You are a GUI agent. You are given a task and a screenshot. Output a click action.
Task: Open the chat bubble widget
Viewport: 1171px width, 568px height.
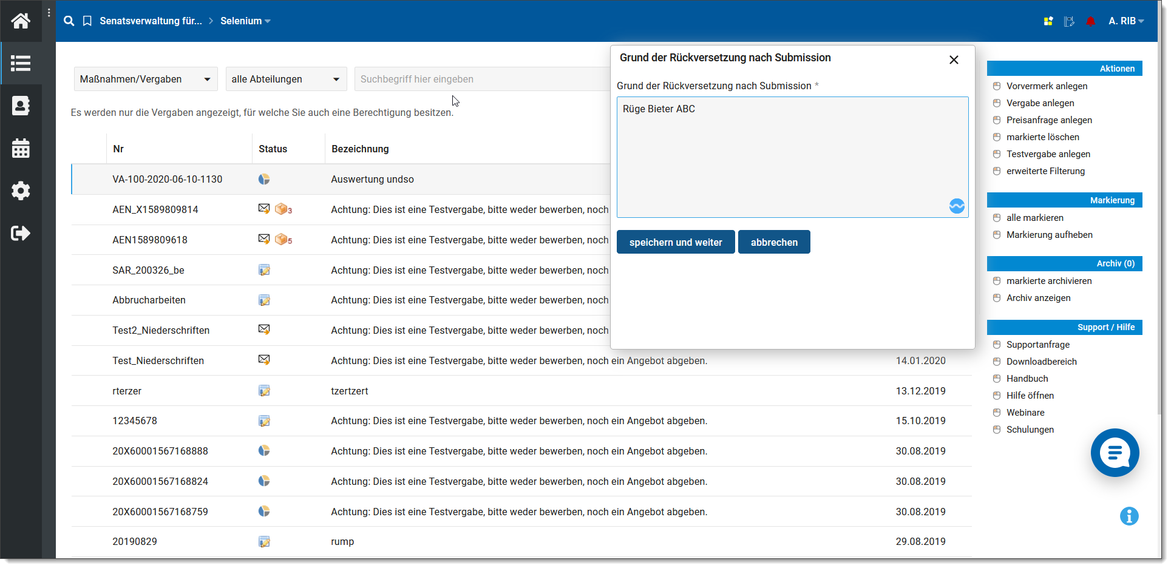1115,453
